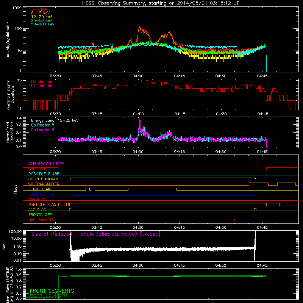Select the ECLIPSE_FLAG label
This screenshot has width=303, height=303.
coord(41,194)
